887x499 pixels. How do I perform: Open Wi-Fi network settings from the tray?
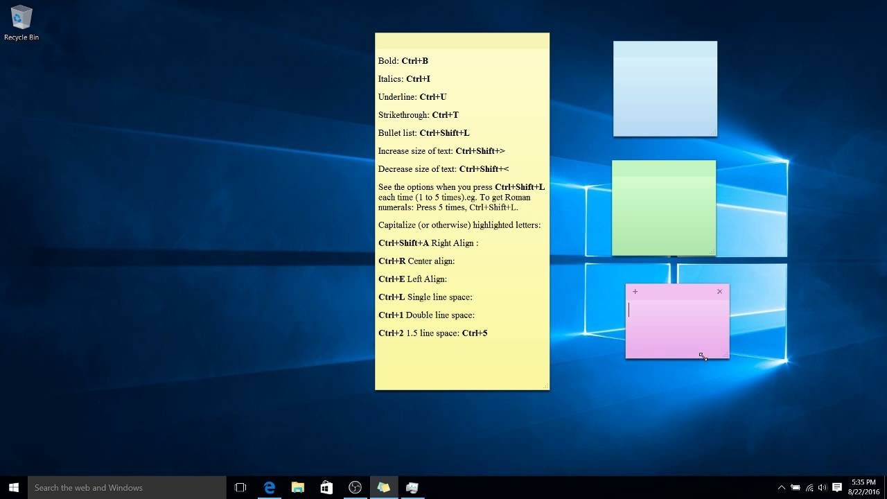(x=808, y=487)
